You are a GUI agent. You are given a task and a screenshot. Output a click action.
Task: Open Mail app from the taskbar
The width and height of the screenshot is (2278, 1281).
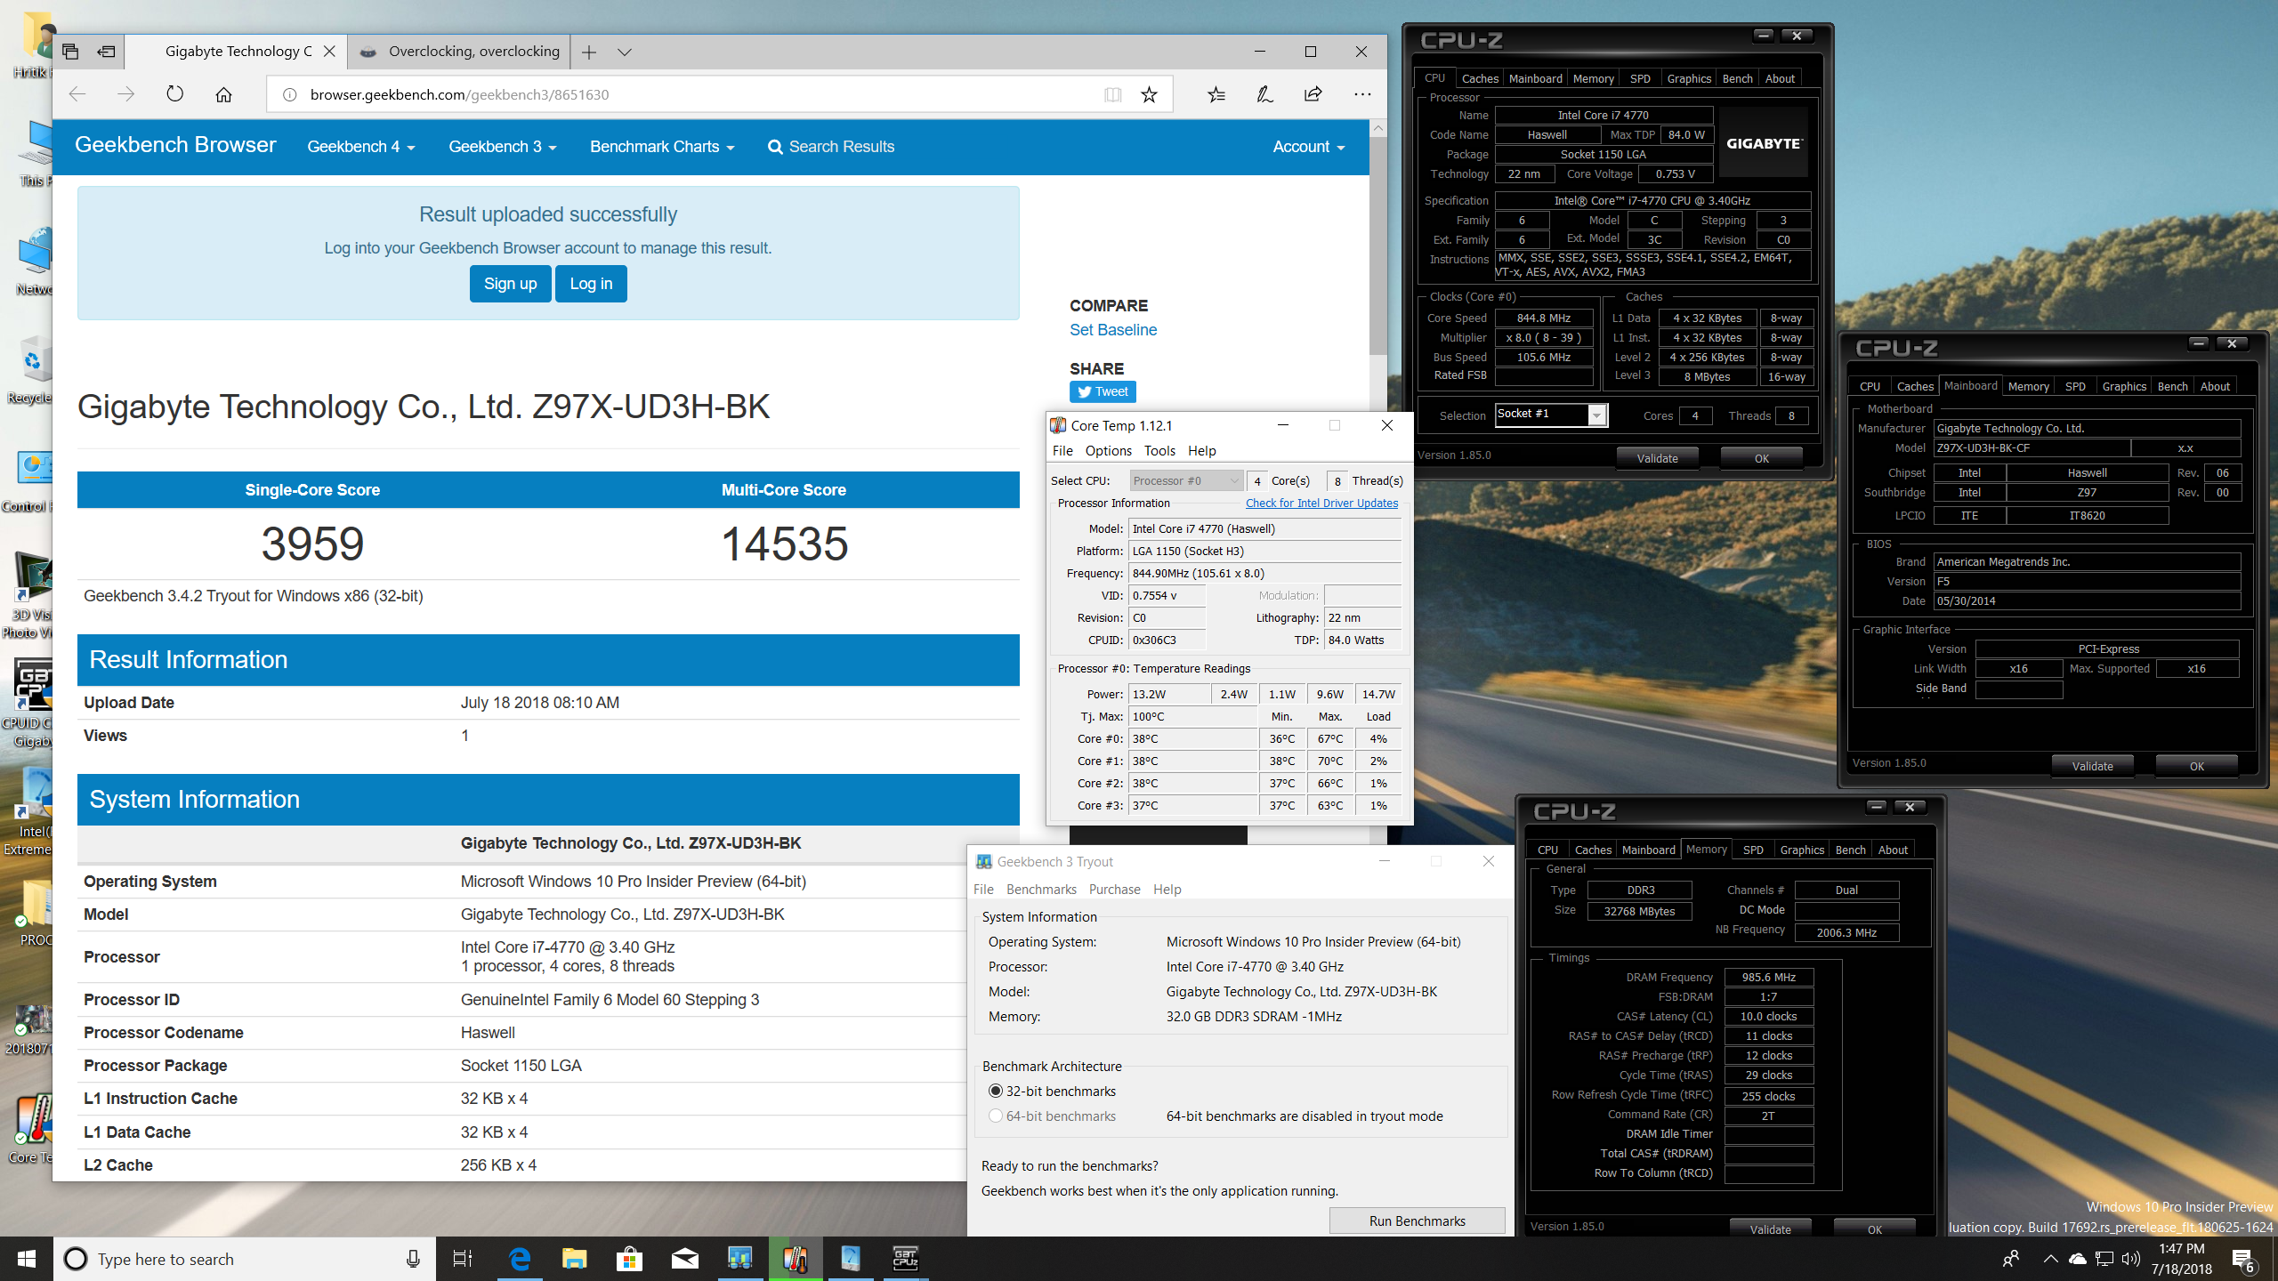click(x=684, y=1259)
